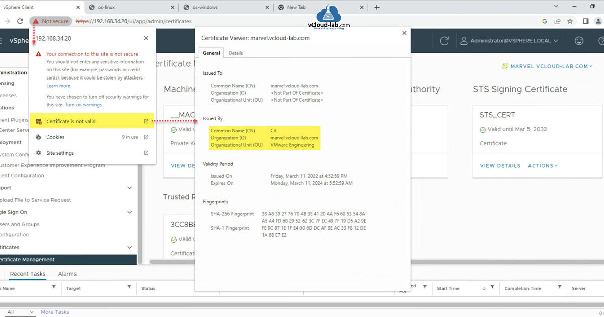
Task: Click the More Tasks link
Action: (x=55, y=312)
